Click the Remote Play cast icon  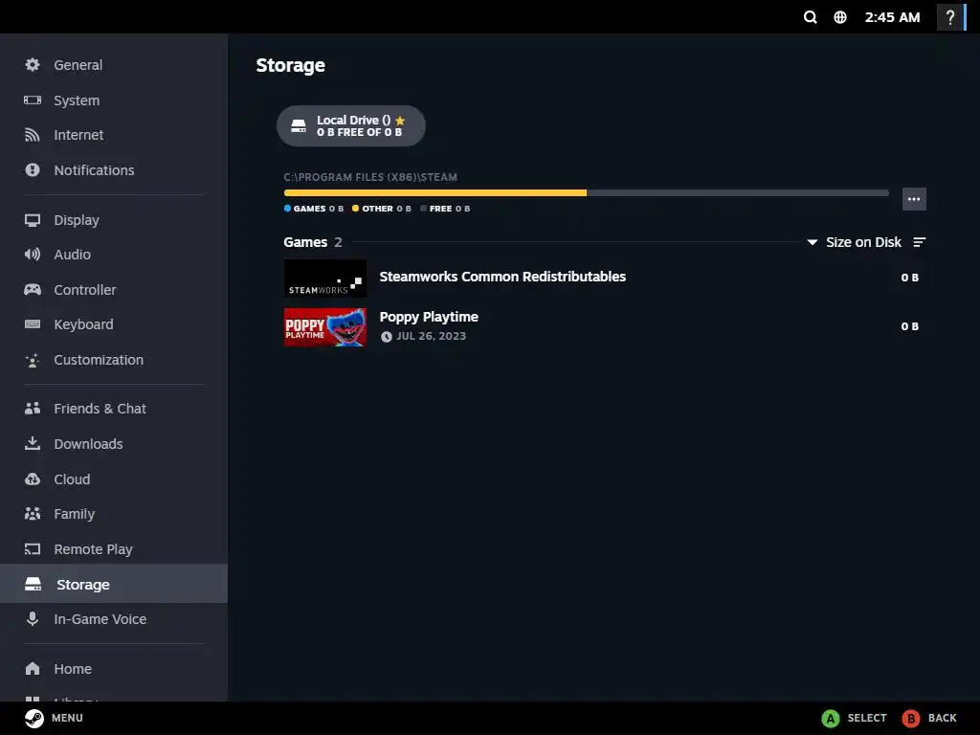click(33, 548)
